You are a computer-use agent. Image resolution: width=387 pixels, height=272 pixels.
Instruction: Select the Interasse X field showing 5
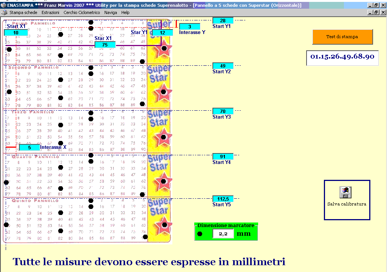pos(29,148)
